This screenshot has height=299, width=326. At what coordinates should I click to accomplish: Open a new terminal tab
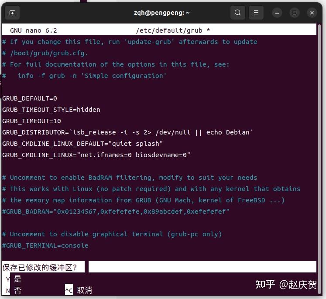pos(12,13)
